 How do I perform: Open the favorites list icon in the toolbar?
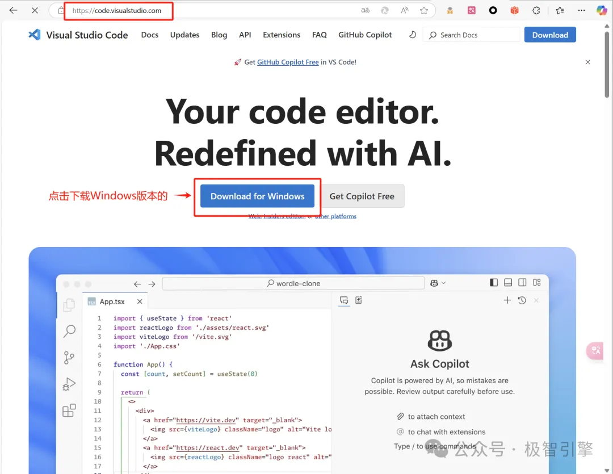560,11
